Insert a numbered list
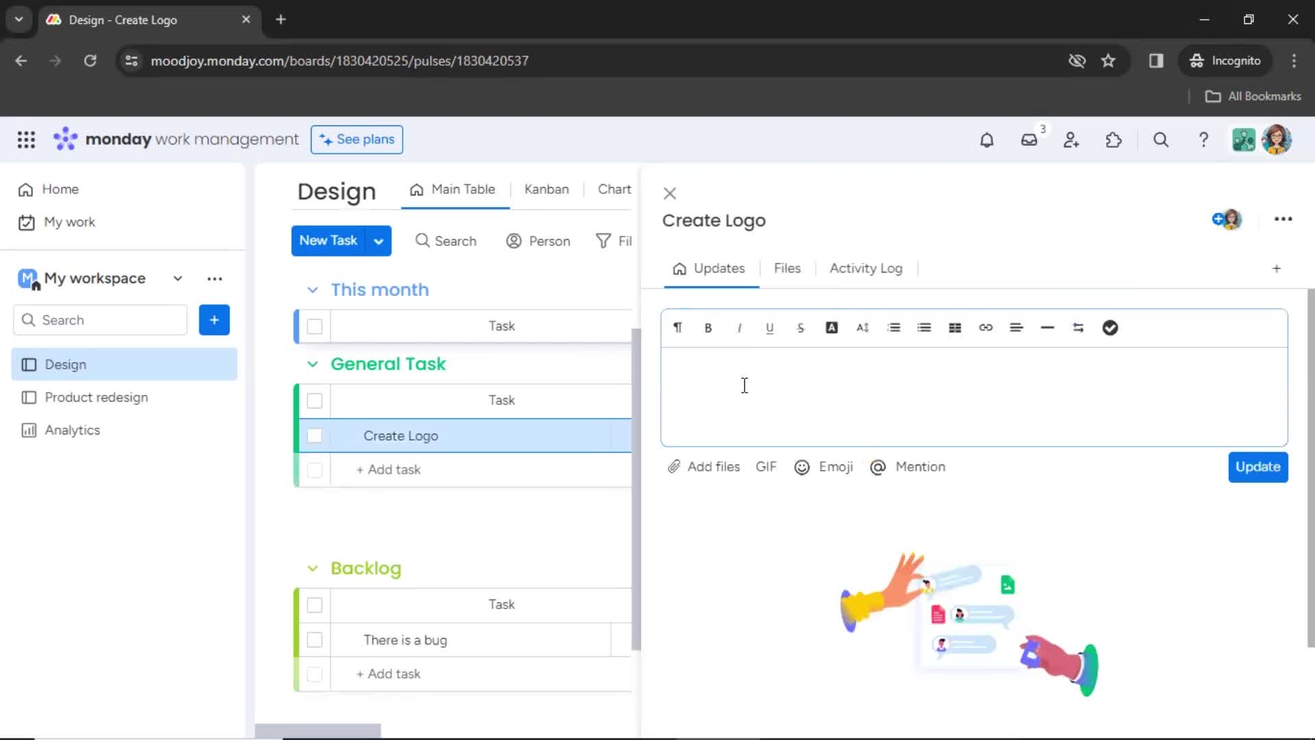Screen dimensions: 1315x740 coord(893,328)
